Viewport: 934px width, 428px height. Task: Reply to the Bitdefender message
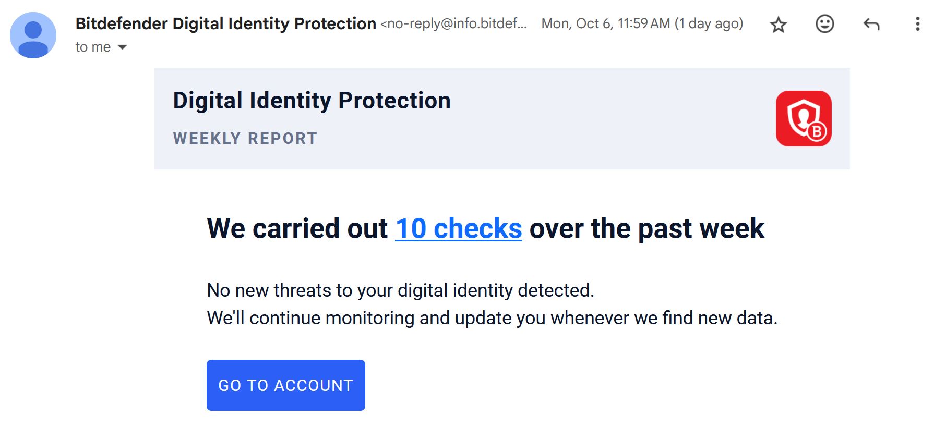[871, 24]
